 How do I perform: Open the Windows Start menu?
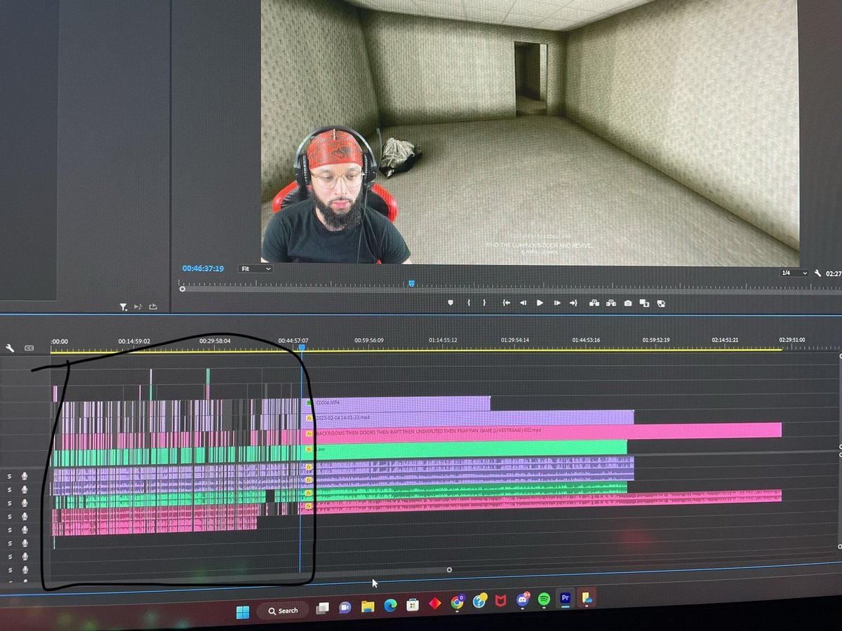click(242, 611)
